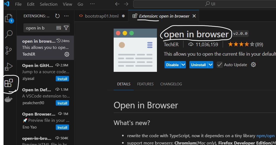Select the open in browser extension list item

pos(45,48)
